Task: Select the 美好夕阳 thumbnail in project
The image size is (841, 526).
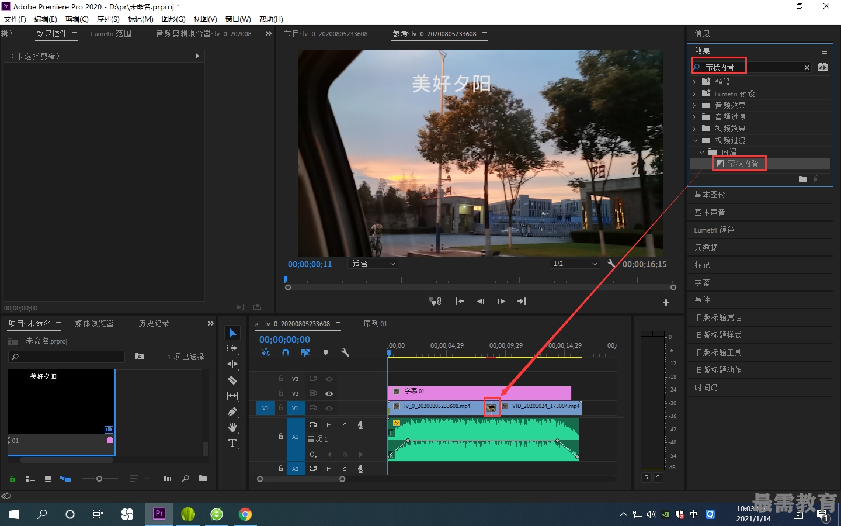Action: tap(61, 402)
